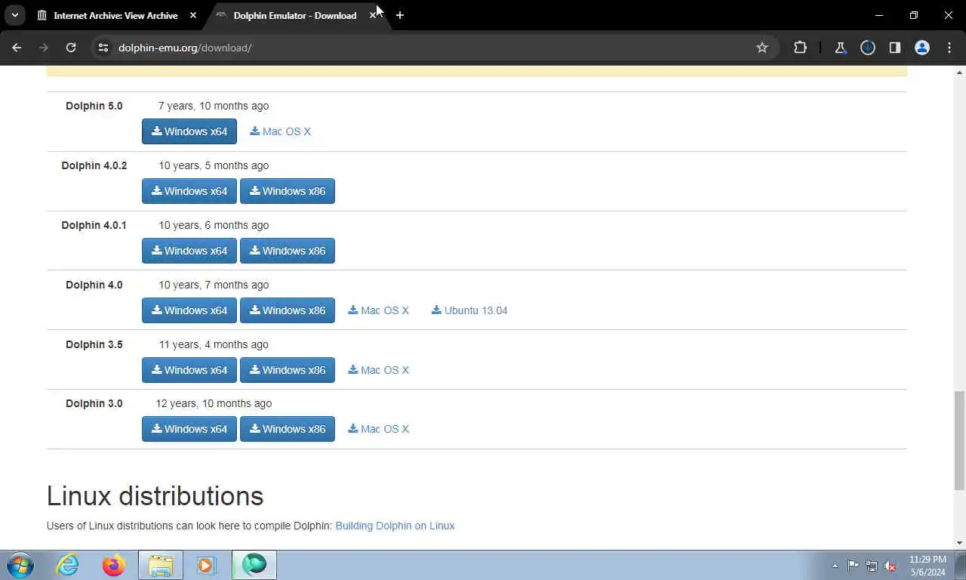
Task: Open the Extensions puzzle icon
Action: tap(800, 48)
